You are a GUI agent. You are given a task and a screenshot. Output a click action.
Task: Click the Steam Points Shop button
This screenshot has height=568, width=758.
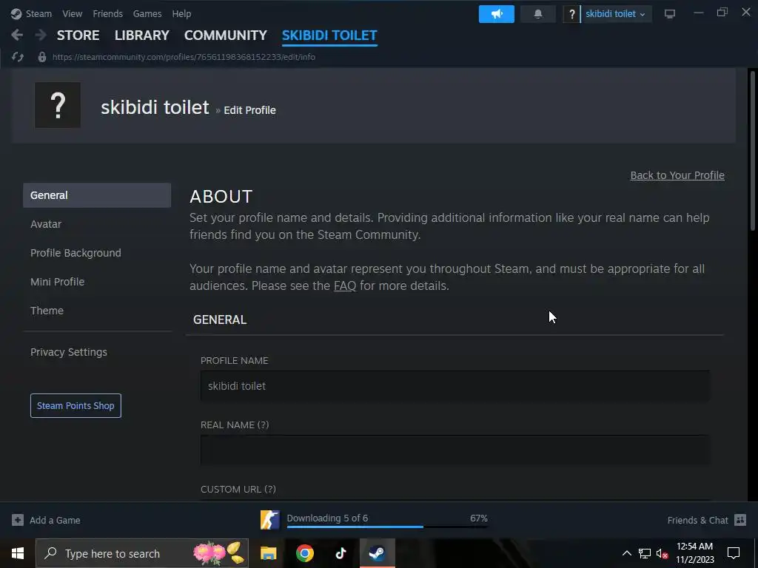click(76, 406)
